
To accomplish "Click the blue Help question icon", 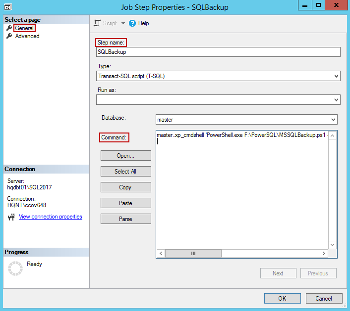I will [132, 23].
